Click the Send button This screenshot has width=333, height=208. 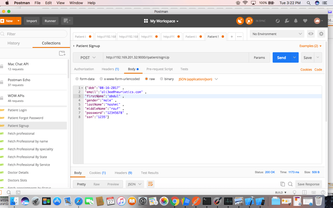(281, 57)
